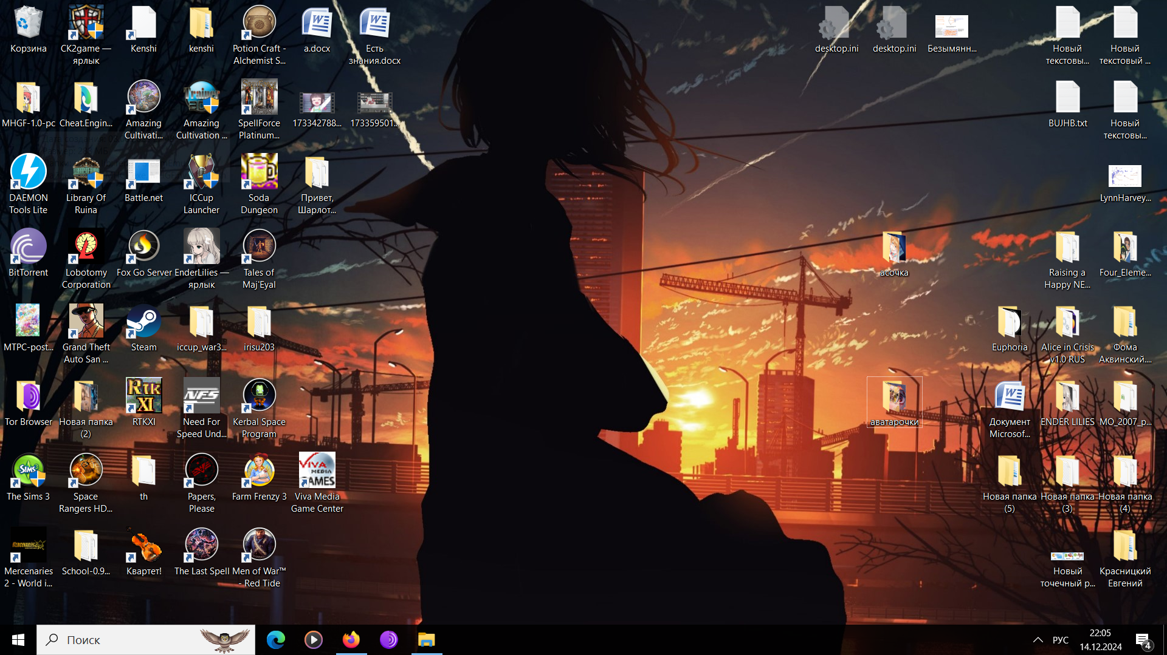Screen dimensions: 1167x655
Task: Launch Tales of Maj'Eyal
Action: click(259, 259)
